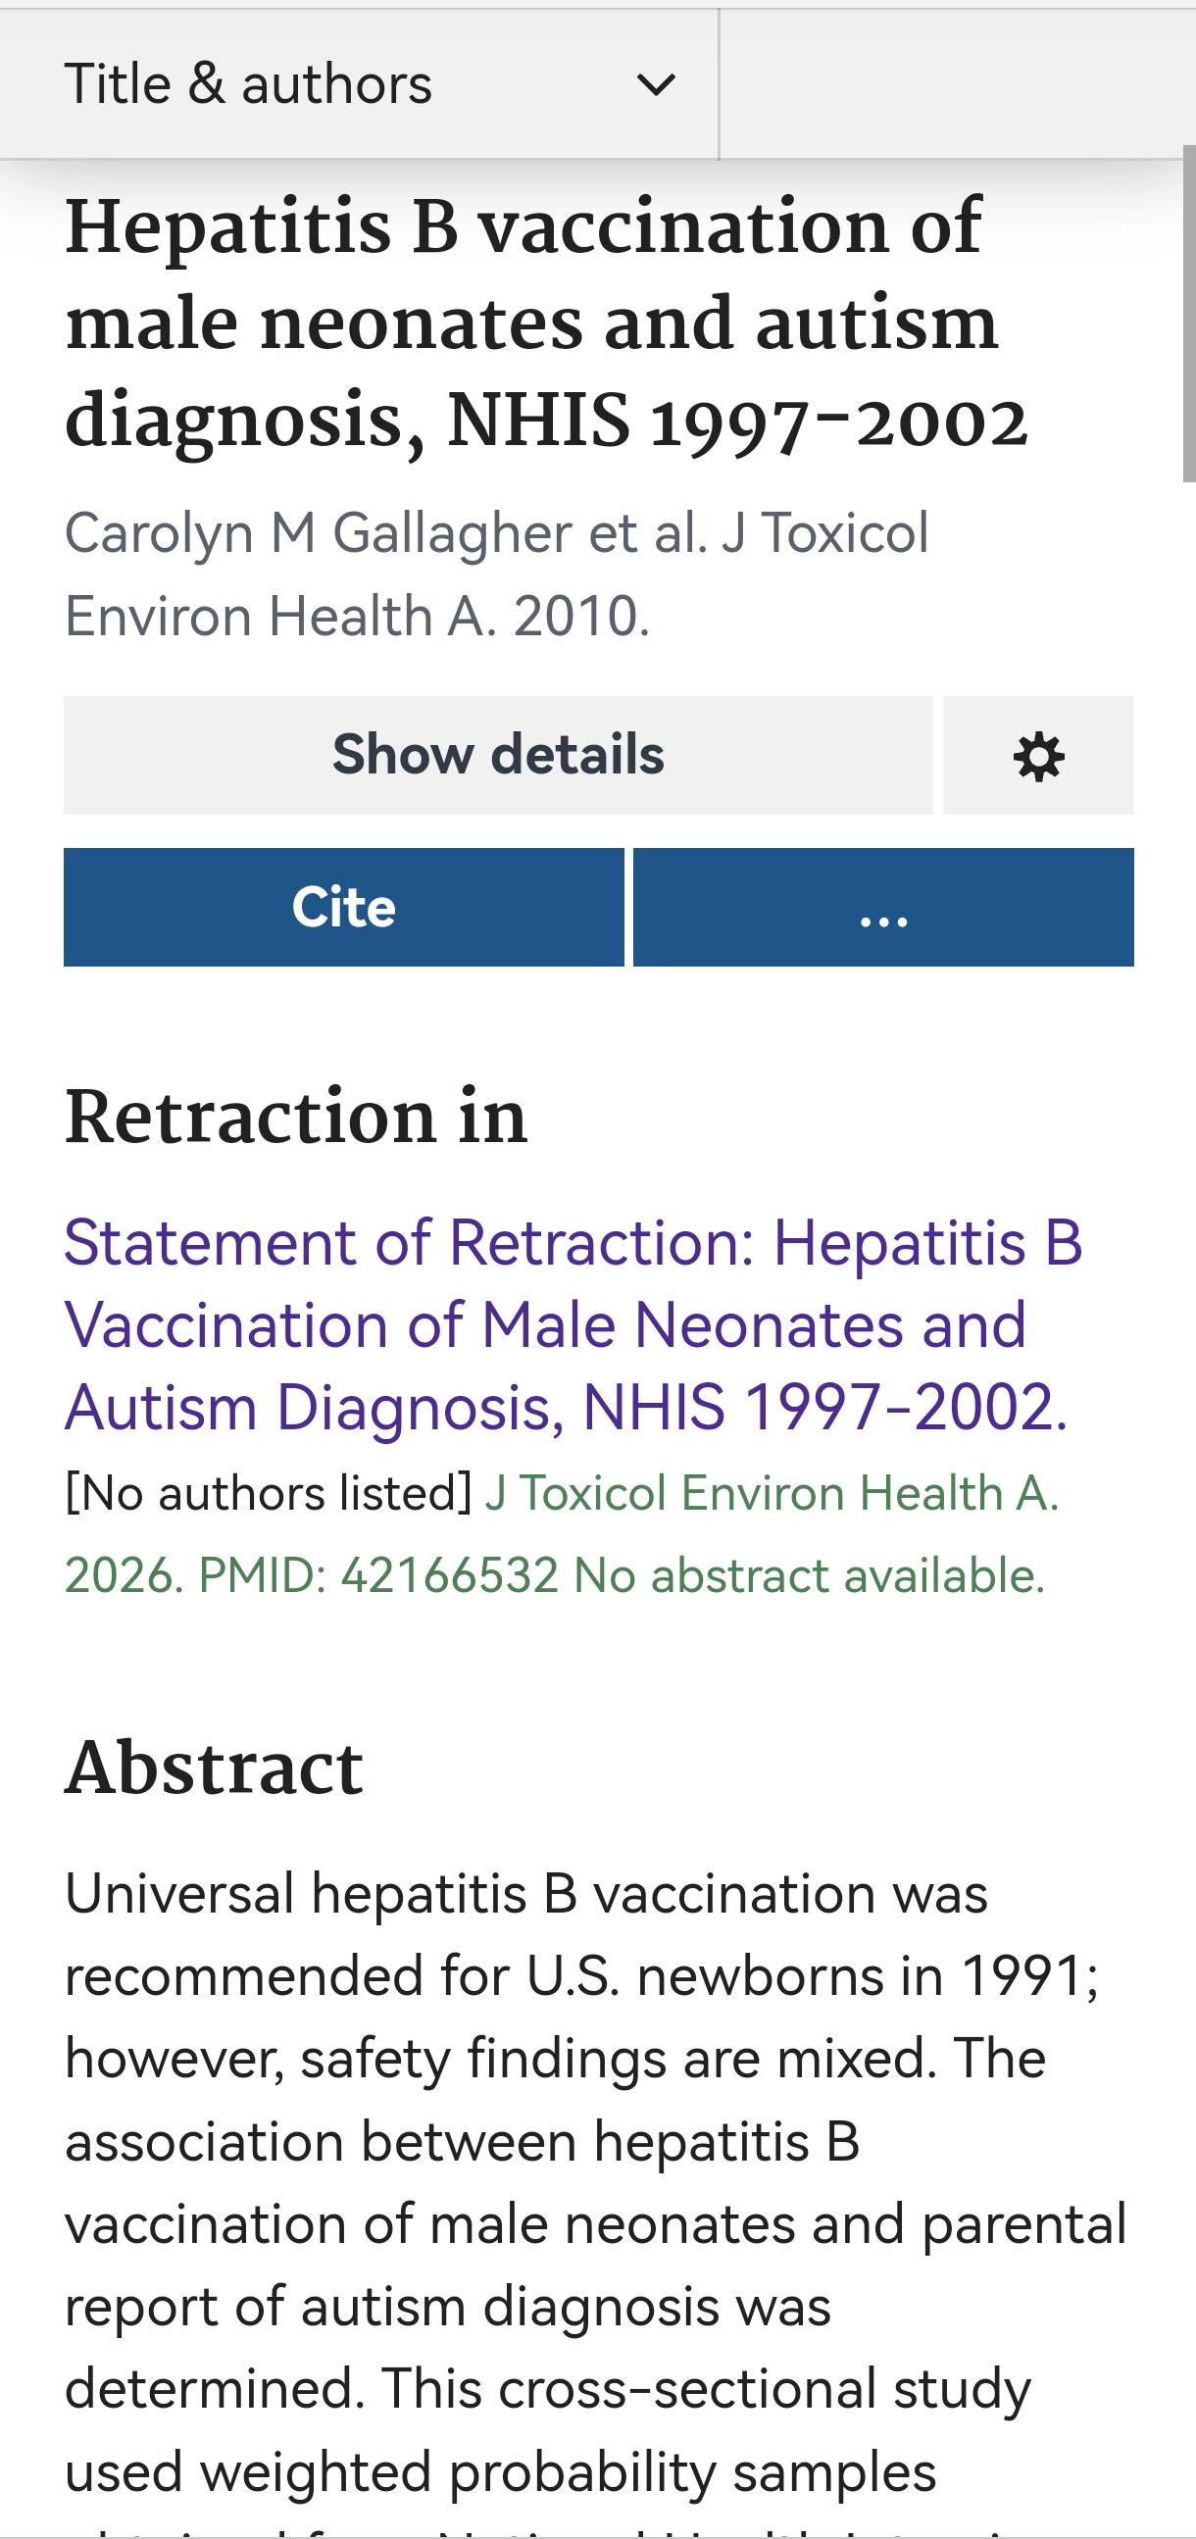Follow the J Toxicol Environ Health A. 2026 citation
Viewport: 1196px width, 2539px height.
point(772,1492)
